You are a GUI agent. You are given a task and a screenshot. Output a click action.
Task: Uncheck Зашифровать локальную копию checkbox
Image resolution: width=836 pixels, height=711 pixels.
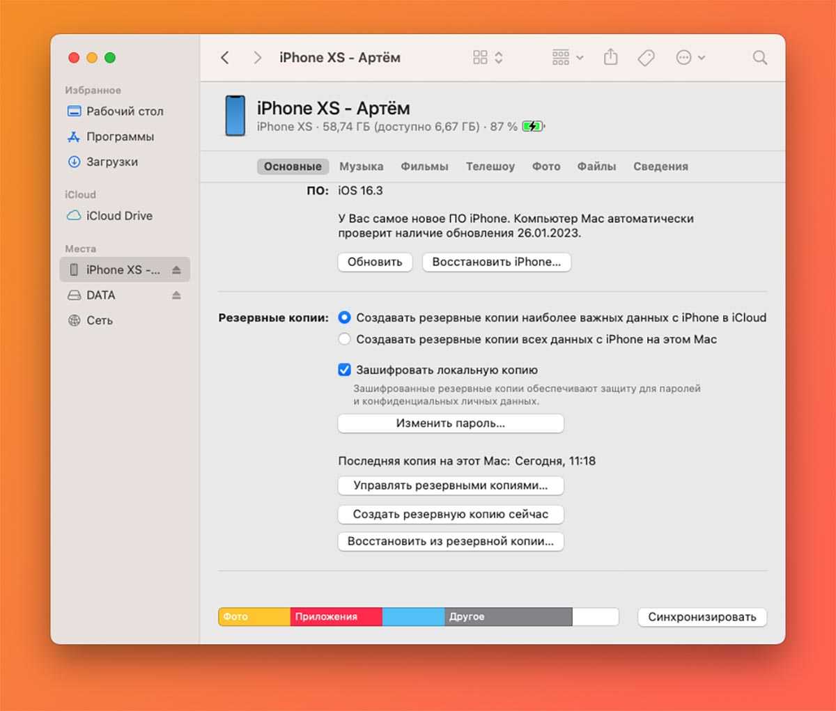(344, 370)
